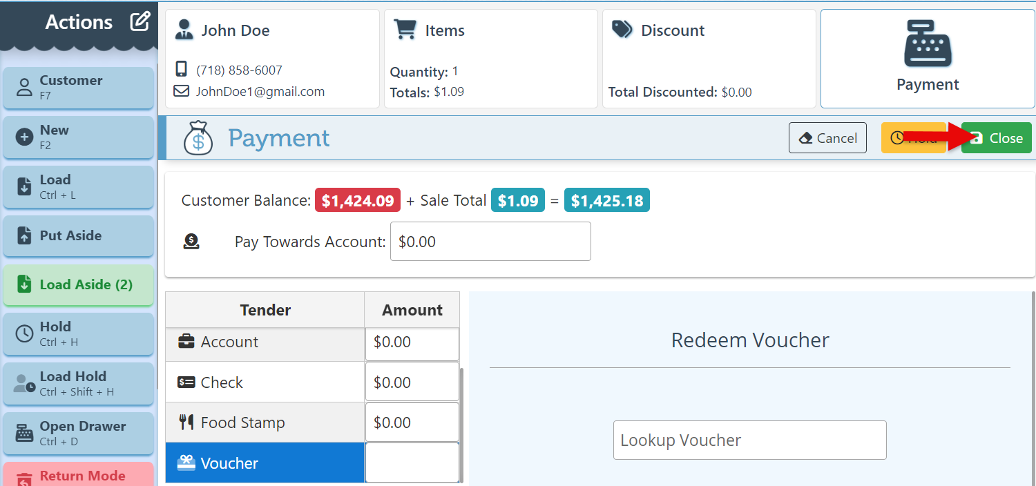Select the Food Stamp tender row
The image size is (1036, 486).
click(x=265, y=422)
